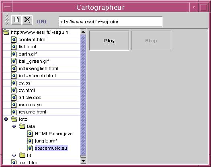Select indexenglish.html in the tree

pyautogui.click(x=39, y=68)
